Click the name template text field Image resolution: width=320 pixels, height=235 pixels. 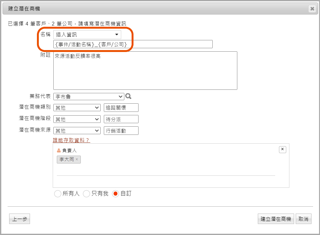click(133, 44)
